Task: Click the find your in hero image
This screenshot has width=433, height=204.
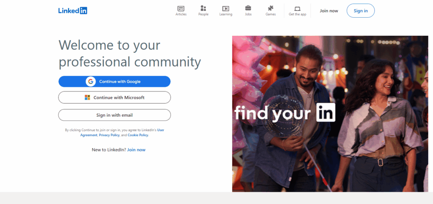Action: click(330, 114)
